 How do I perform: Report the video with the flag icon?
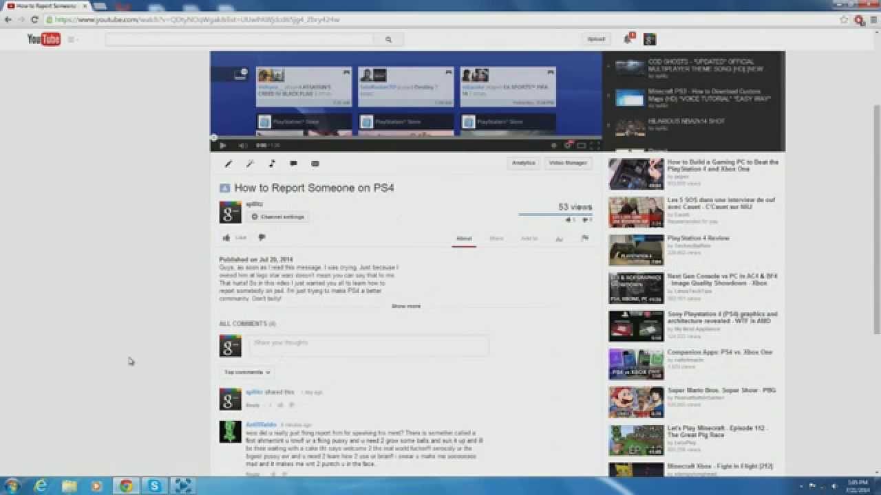584,239
